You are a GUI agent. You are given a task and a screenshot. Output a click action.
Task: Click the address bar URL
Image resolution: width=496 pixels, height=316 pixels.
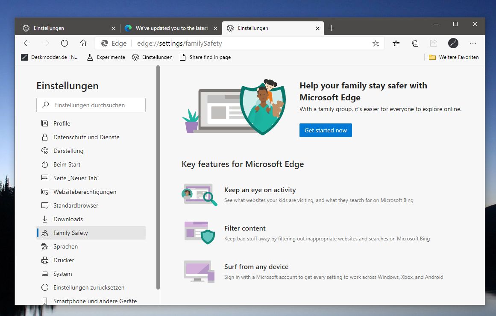pos(179,43)
